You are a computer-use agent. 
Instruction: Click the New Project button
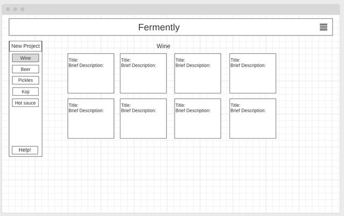(25, 46)
